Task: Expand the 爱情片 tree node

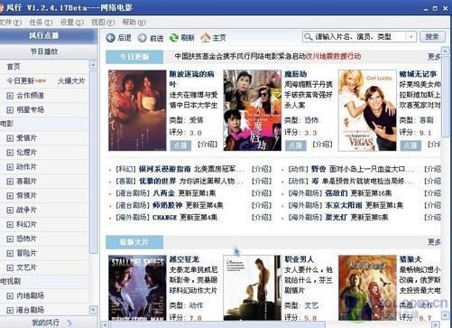Action: click(10, 138)
